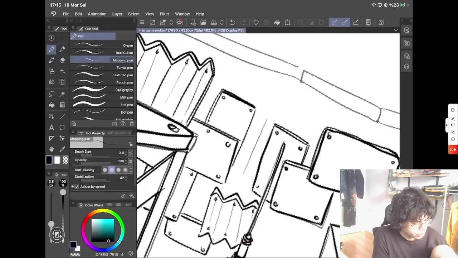Toggle Opacity dynamics button

(x=131, y=162)
